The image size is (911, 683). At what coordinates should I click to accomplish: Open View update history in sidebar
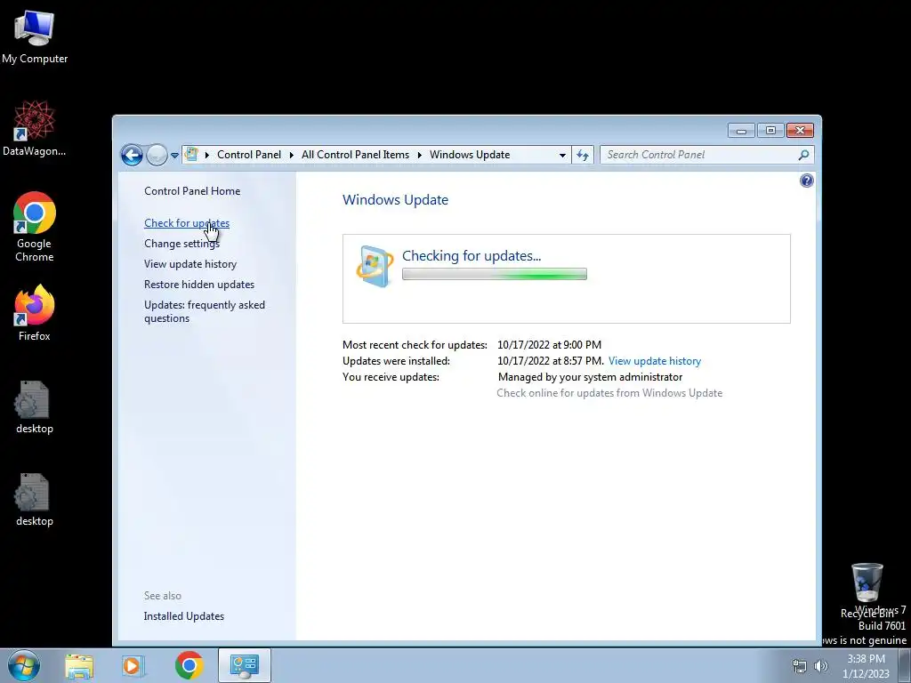[x=190, y=263]
